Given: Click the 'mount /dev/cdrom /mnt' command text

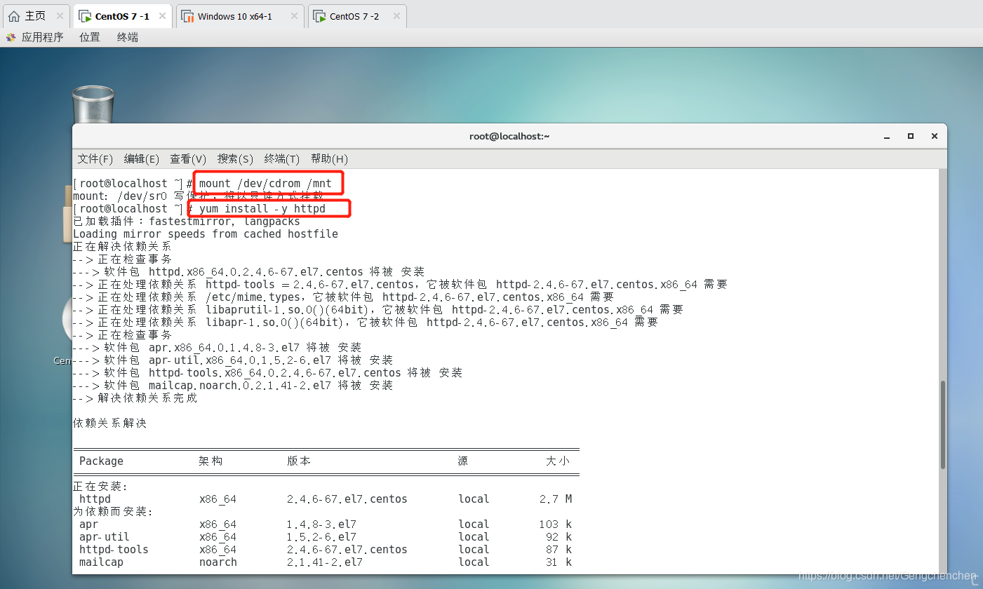Looking at the screenshot, I should tap(265, 184).
